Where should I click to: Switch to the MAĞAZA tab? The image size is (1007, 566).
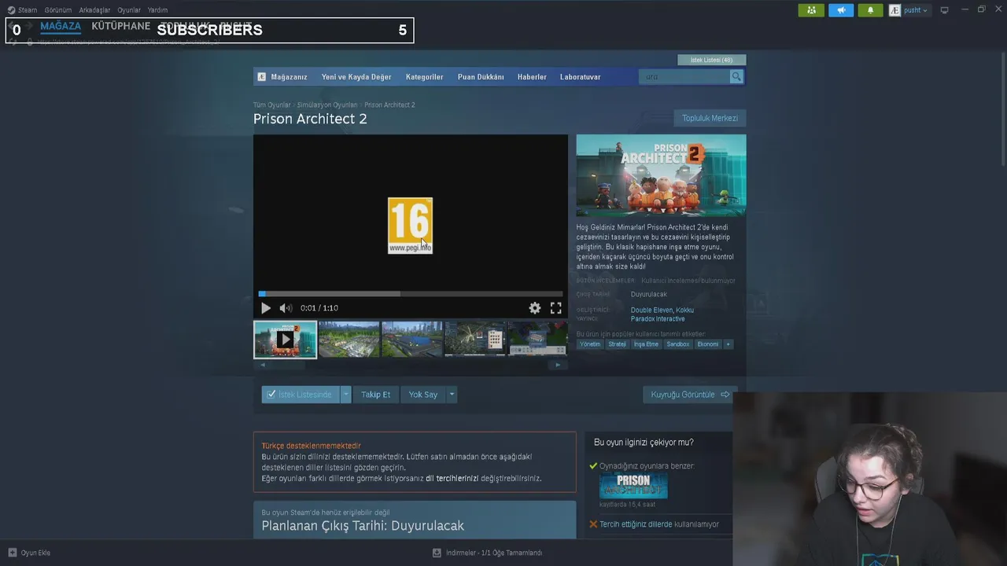(61, 26)
